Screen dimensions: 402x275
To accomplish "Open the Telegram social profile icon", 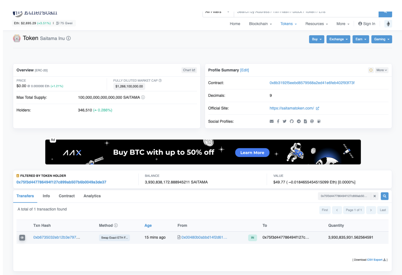I will (x=299, y=121).
